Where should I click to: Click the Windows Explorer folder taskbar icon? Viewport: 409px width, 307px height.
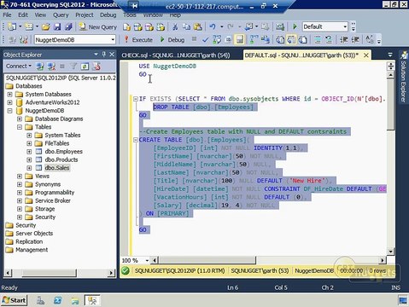point(75,300)
